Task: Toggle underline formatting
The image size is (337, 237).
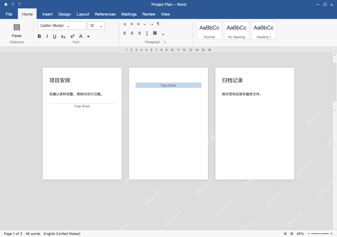Action: coord(54,36)
